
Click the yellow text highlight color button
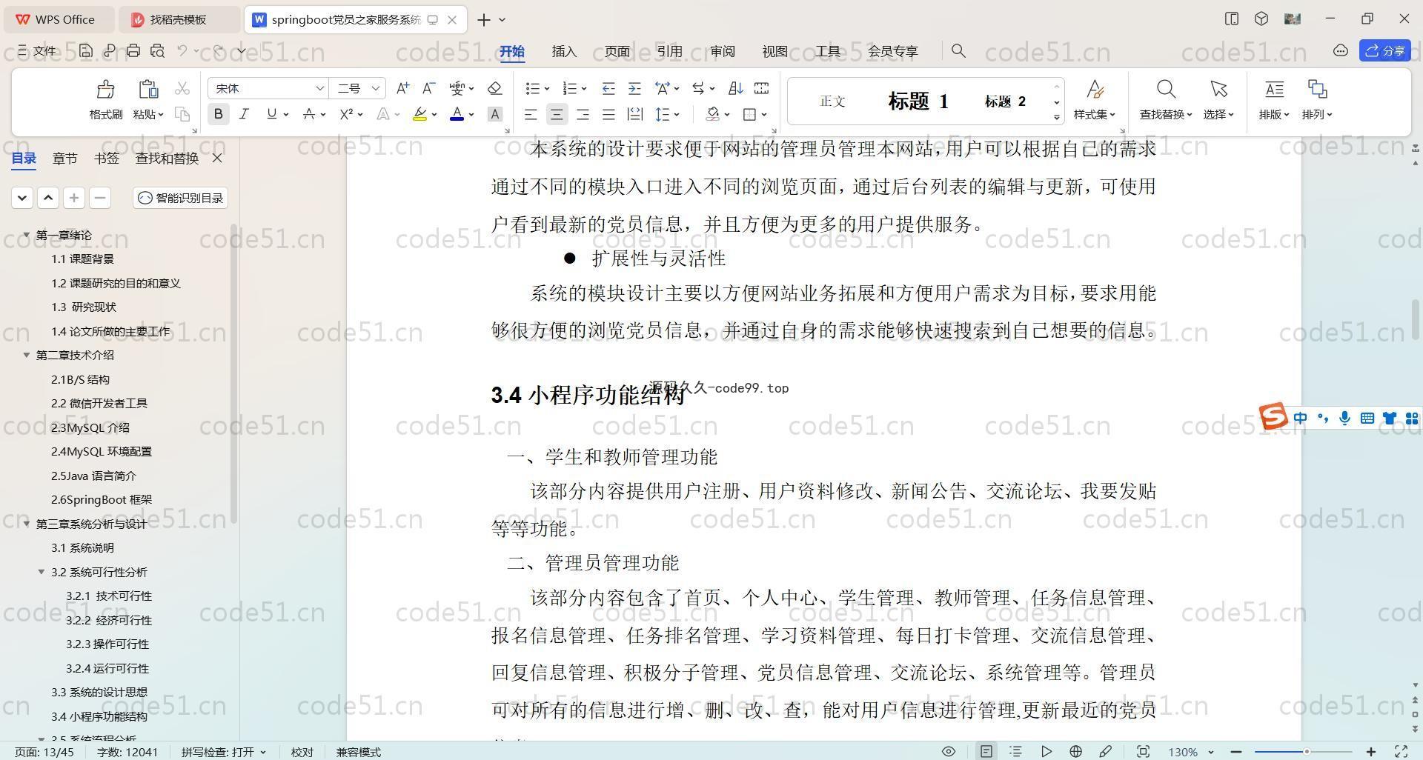[420, 114]
